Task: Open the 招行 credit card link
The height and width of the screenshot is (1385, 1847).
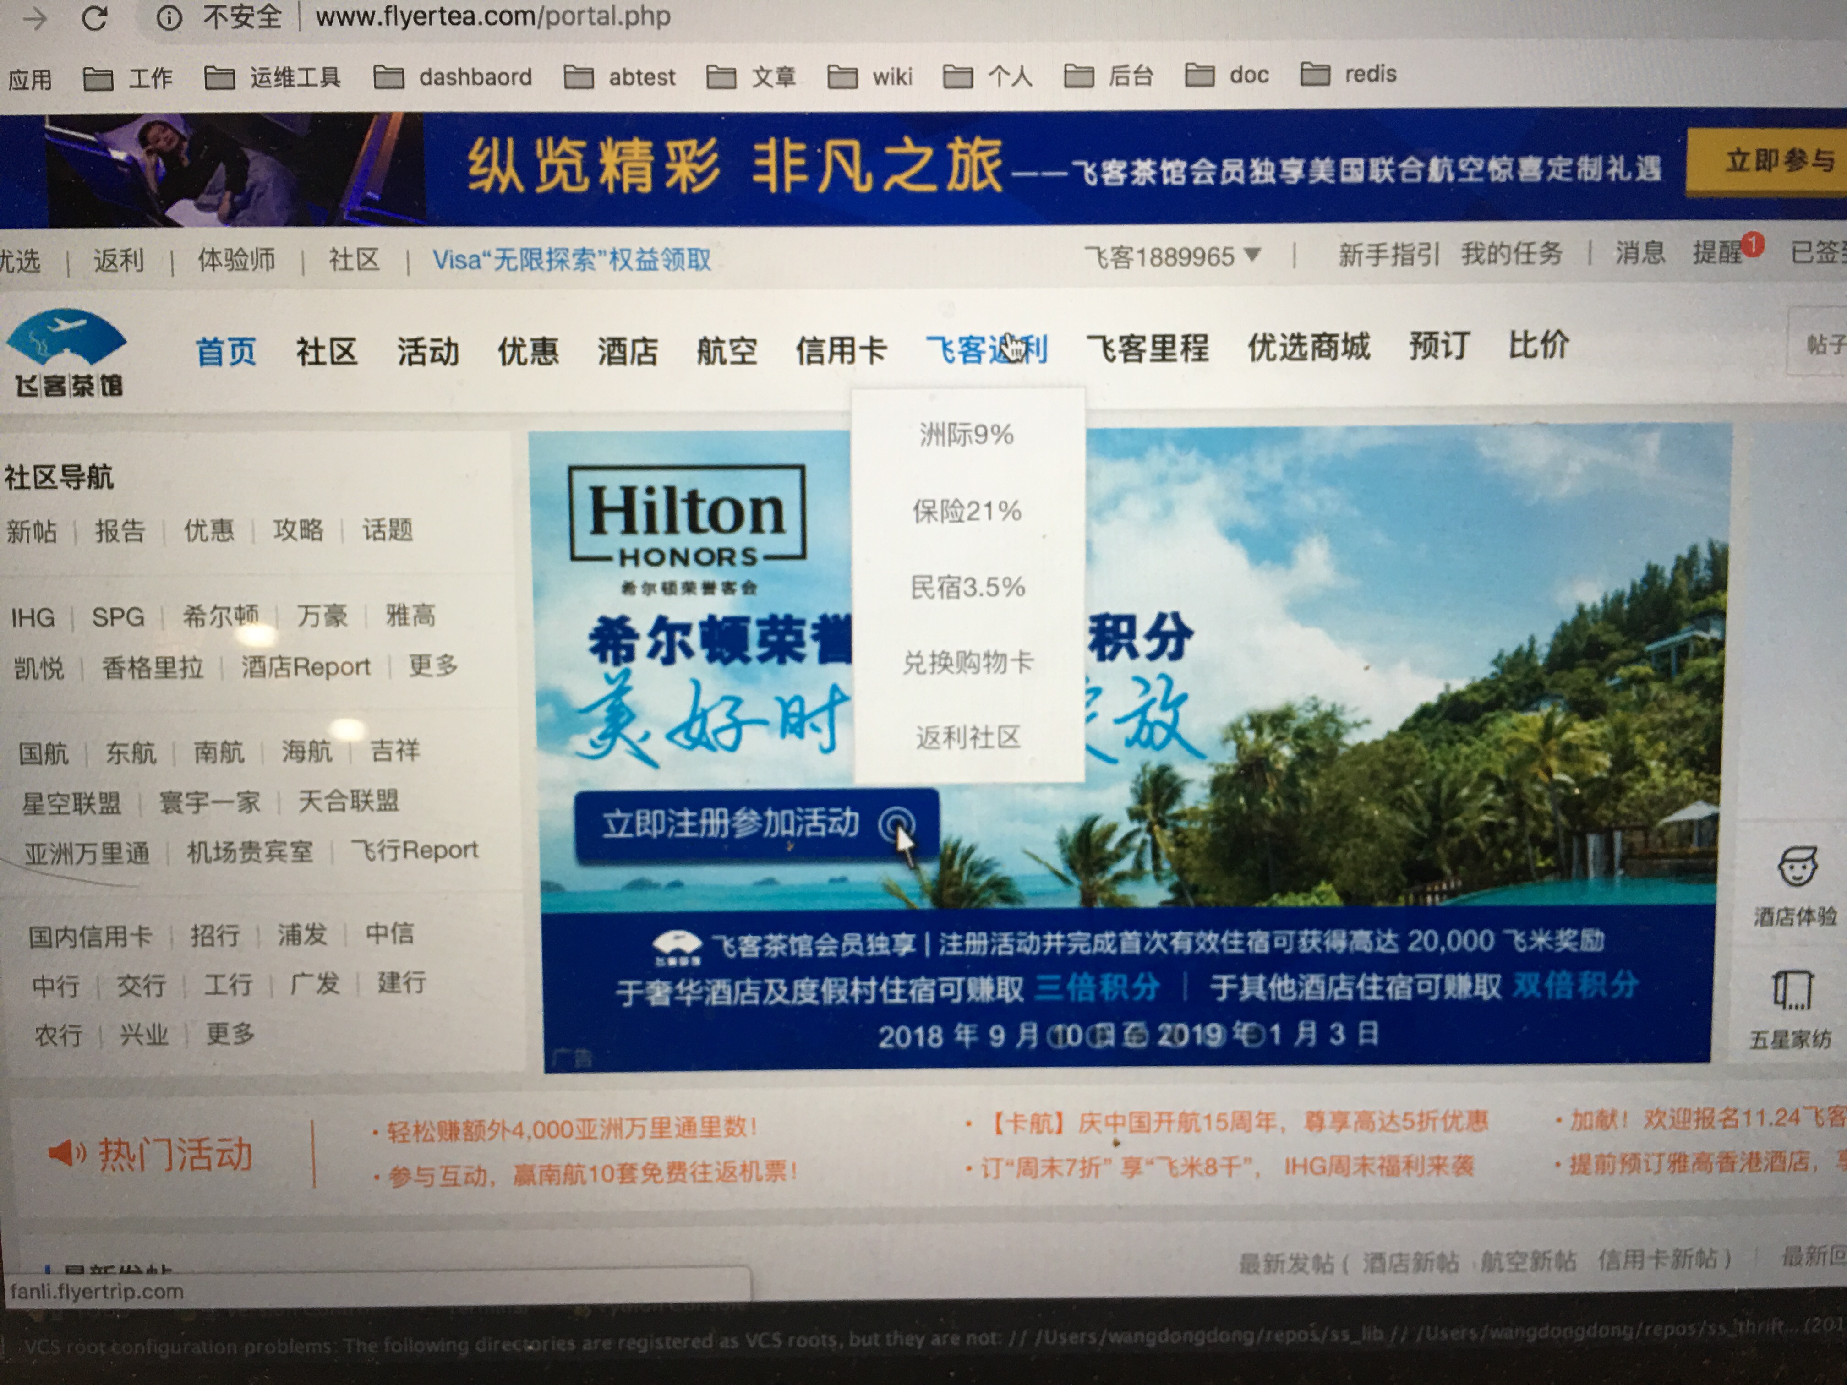Action: point(214,936)
